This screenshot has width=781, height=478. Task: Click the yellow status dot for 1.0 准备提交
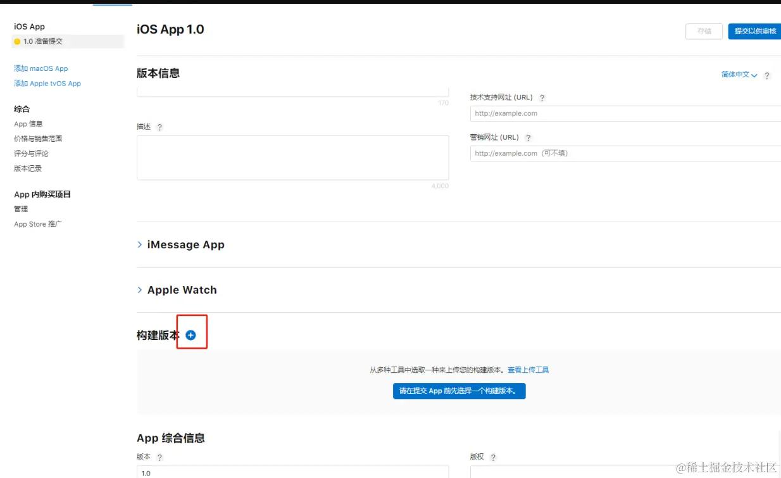pyautogui.click(x=17, y=42)
